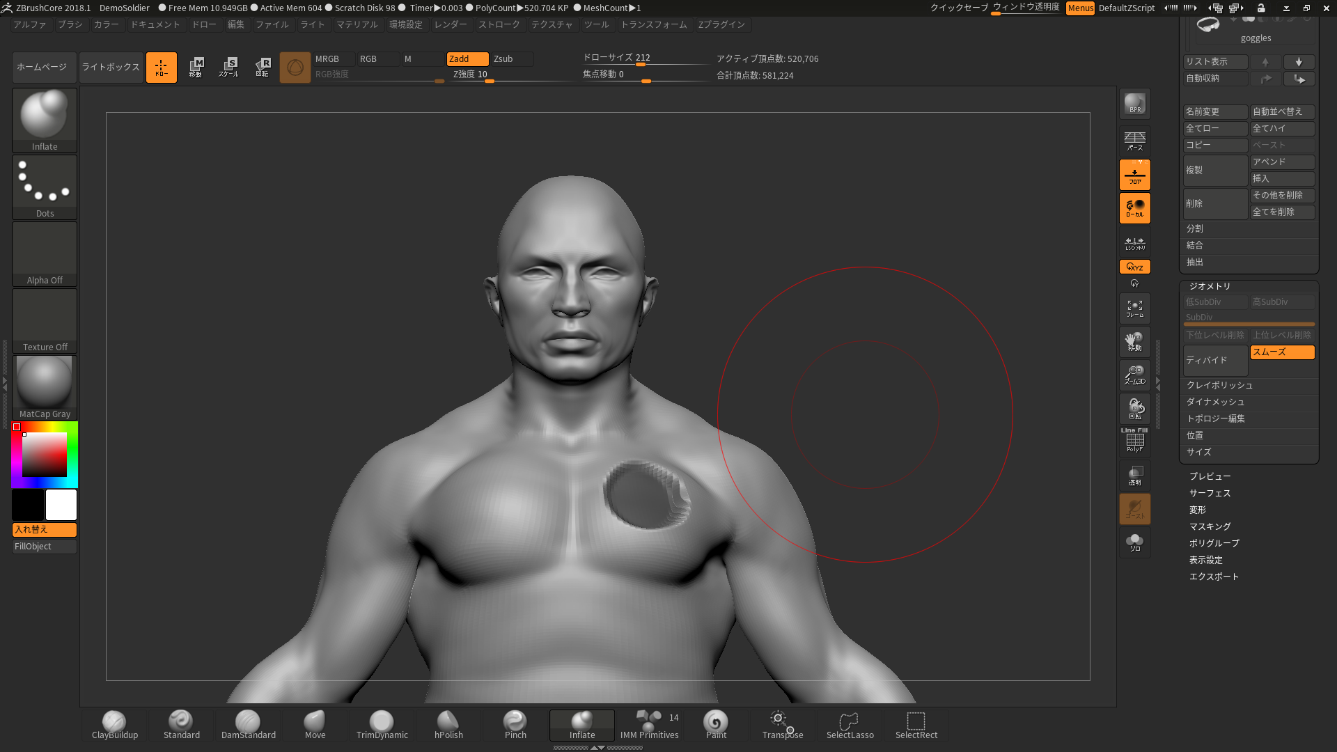Expand the Polygroups (ポリグループ) palette
1337x752 pixels.
[1214, 544]
